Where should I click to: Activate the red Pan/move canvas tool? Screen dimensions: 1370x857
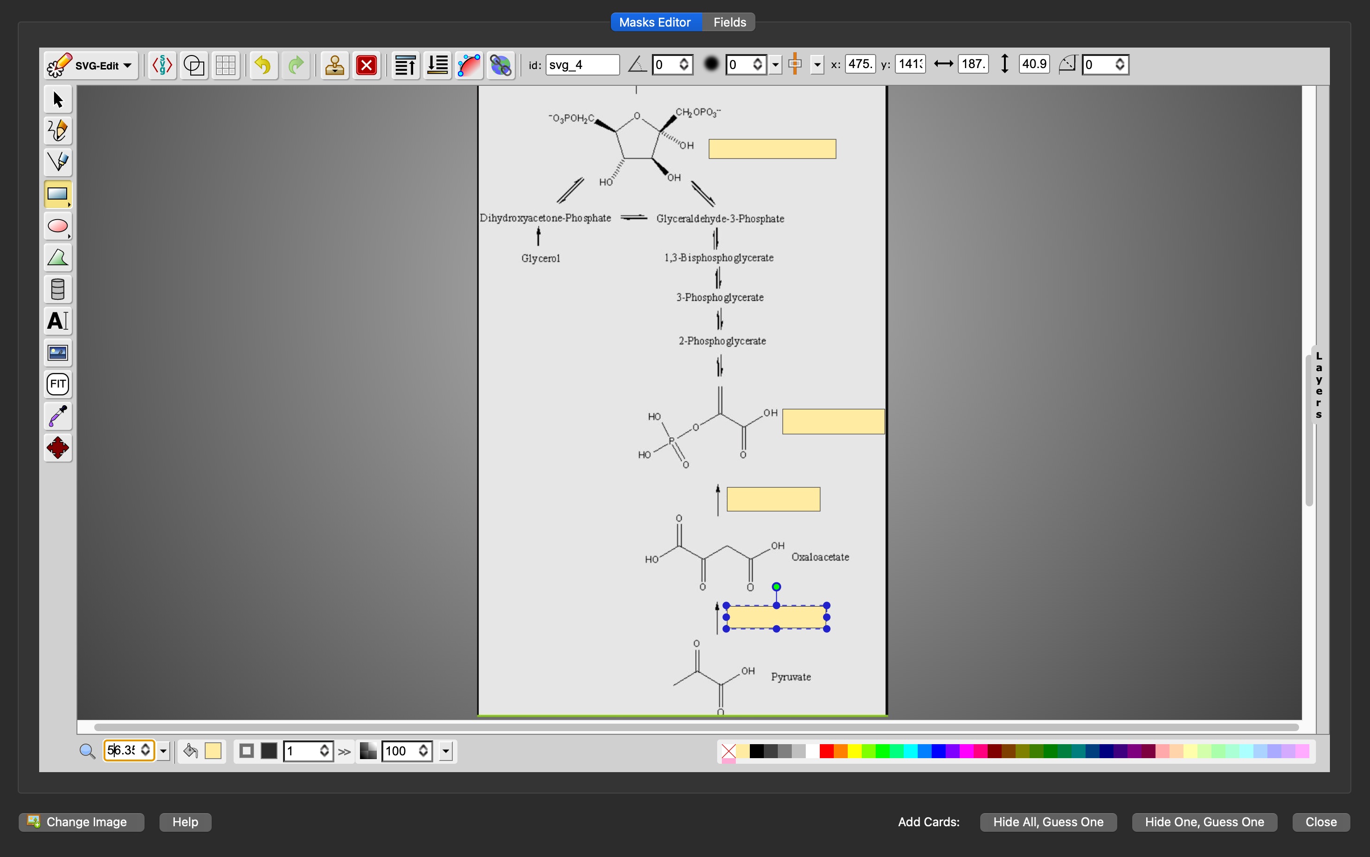click(58, 448)
